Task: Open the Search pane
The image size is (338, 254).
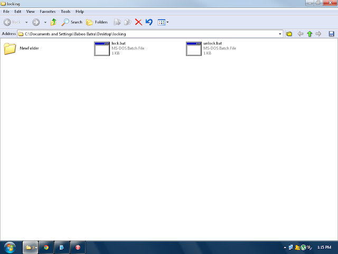Action: (72, 22)
